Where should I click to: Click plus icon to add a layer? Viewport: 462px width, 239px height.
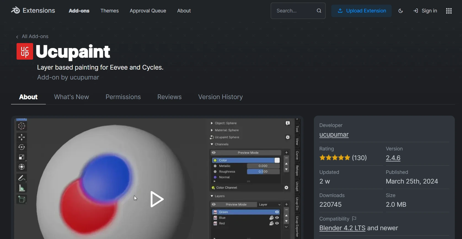[x=287, y=205]
